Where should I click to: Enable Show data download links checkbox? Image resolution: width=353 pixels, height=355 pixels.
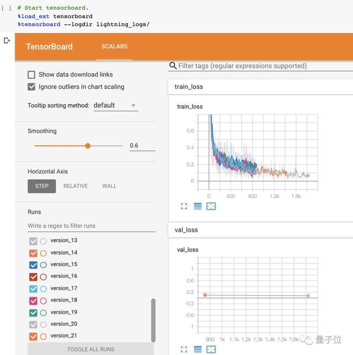(32, 74)
